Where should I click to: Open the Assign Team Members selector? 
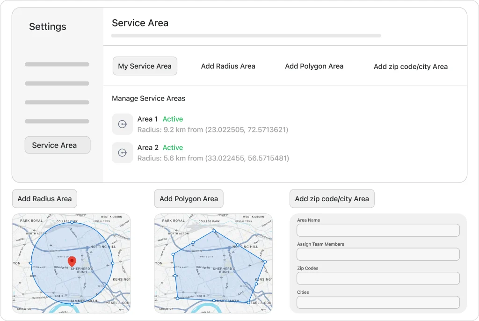coord(378,254)
